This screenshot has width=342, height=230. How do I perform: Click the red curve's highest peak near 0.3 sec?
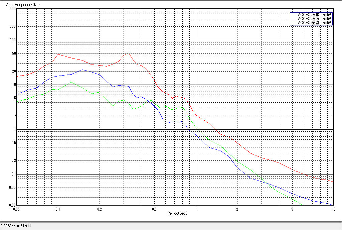[x=129, y=53]
